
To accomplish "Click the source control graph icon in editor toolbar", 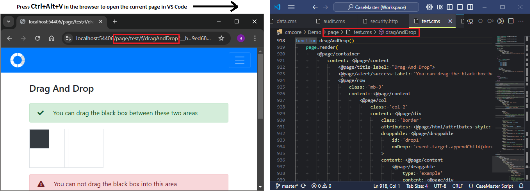I will point(501,21).
